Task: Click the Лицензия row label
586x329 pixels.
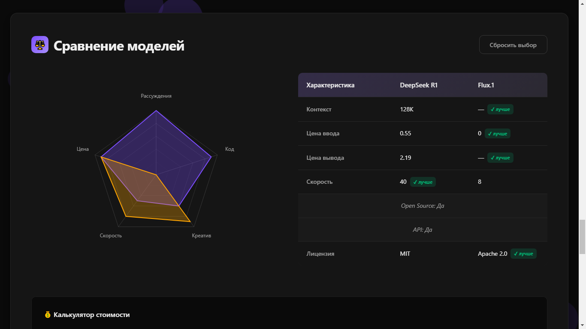Action: pos(320,254)
